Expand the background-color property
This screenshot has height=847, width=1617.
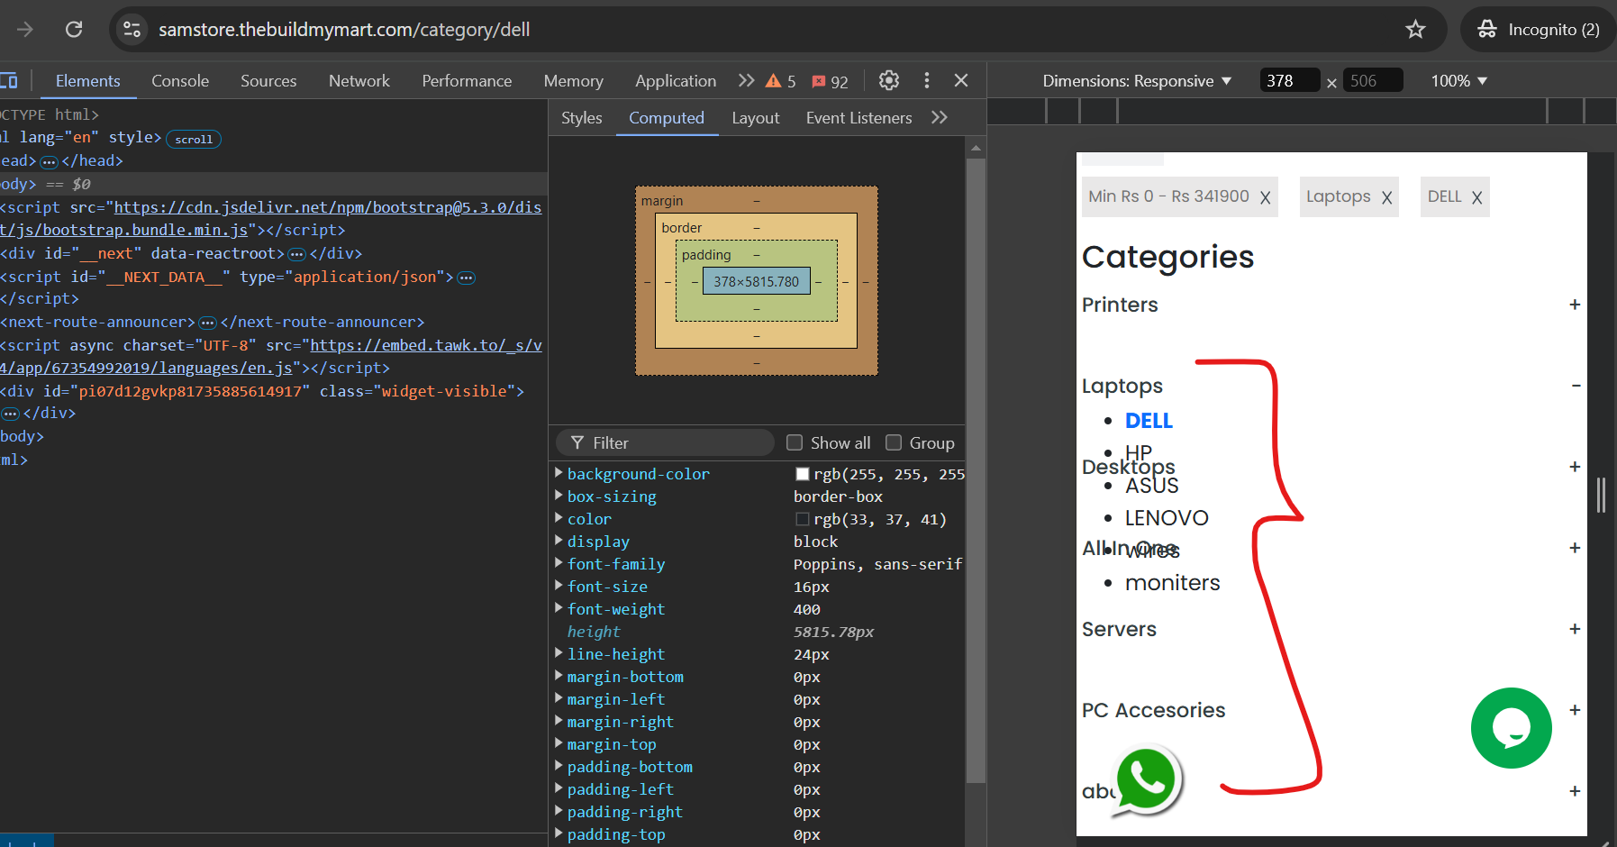[x=559, y=473]
